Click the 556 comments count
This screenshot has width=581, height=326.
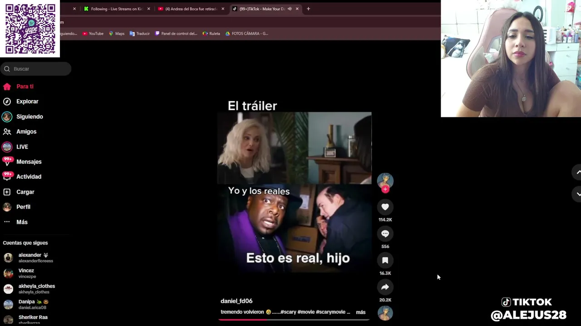point(385,246)
